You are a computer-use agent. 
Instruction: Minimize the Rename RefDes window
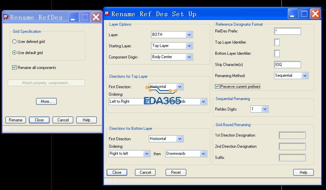[x=74, y=17]
